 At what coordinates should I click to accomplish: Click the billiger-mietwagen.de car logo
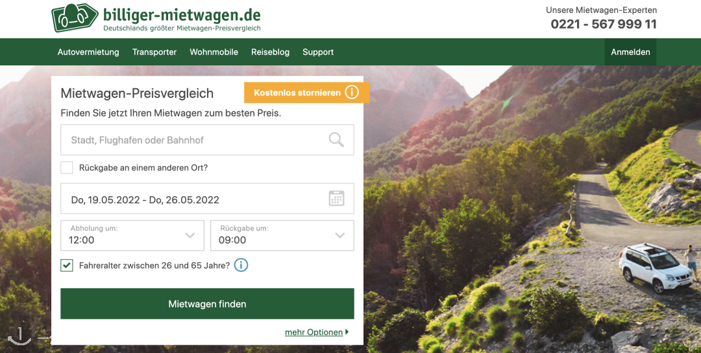pos(75,18)
